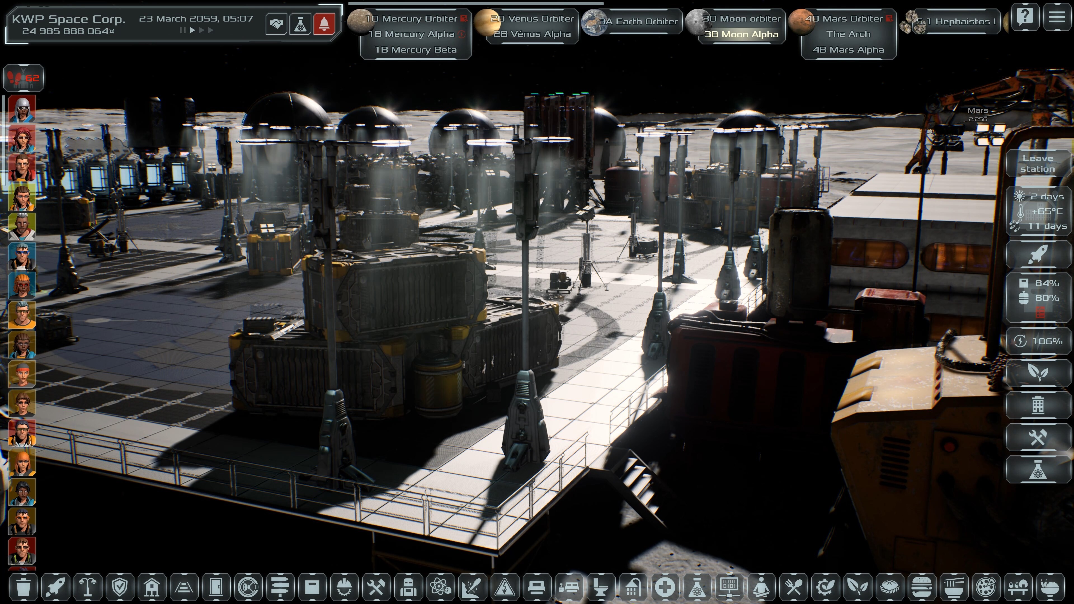Open the research flask icon near the date
The width and height of the screenshot is (1074, 604).
click(302, 24)
